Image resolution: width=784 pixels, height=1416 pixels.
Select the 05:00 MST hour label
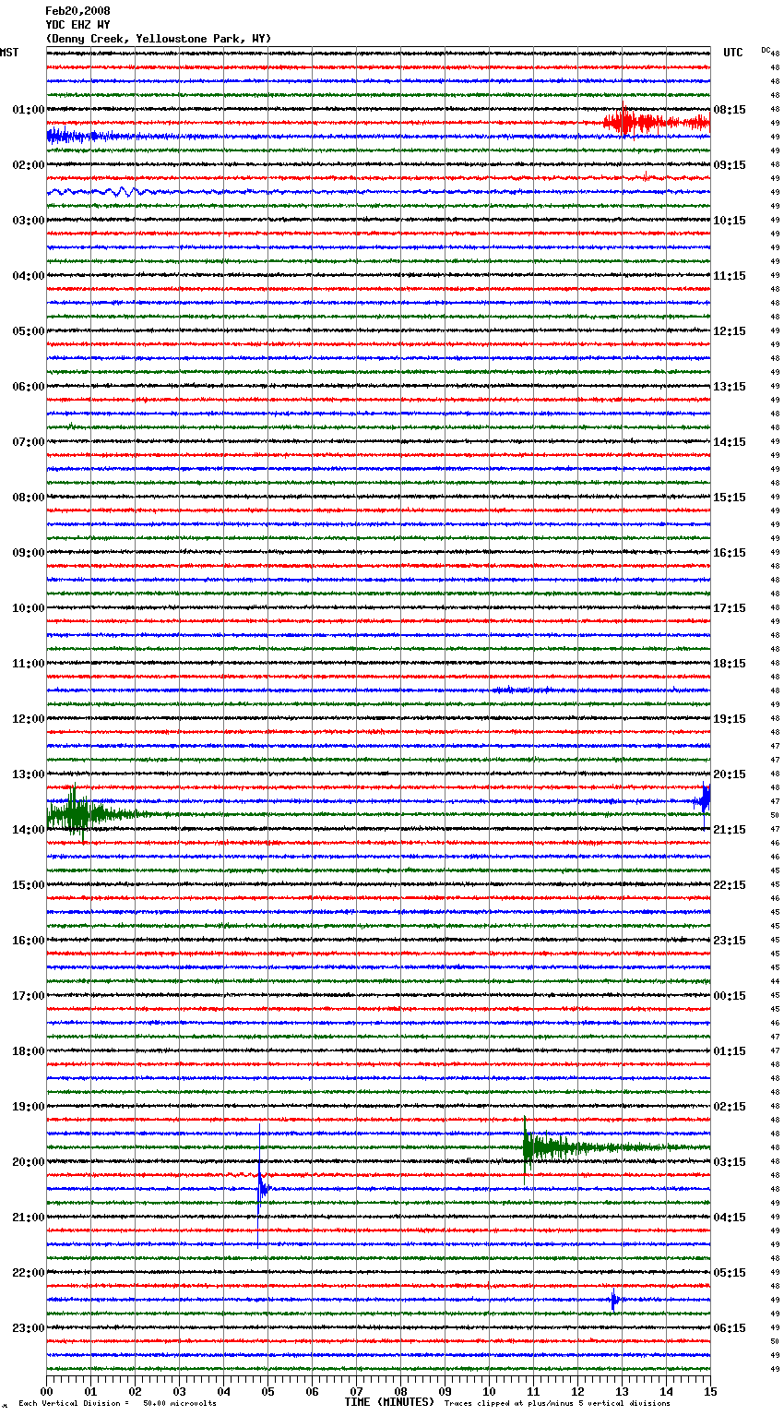29,331
